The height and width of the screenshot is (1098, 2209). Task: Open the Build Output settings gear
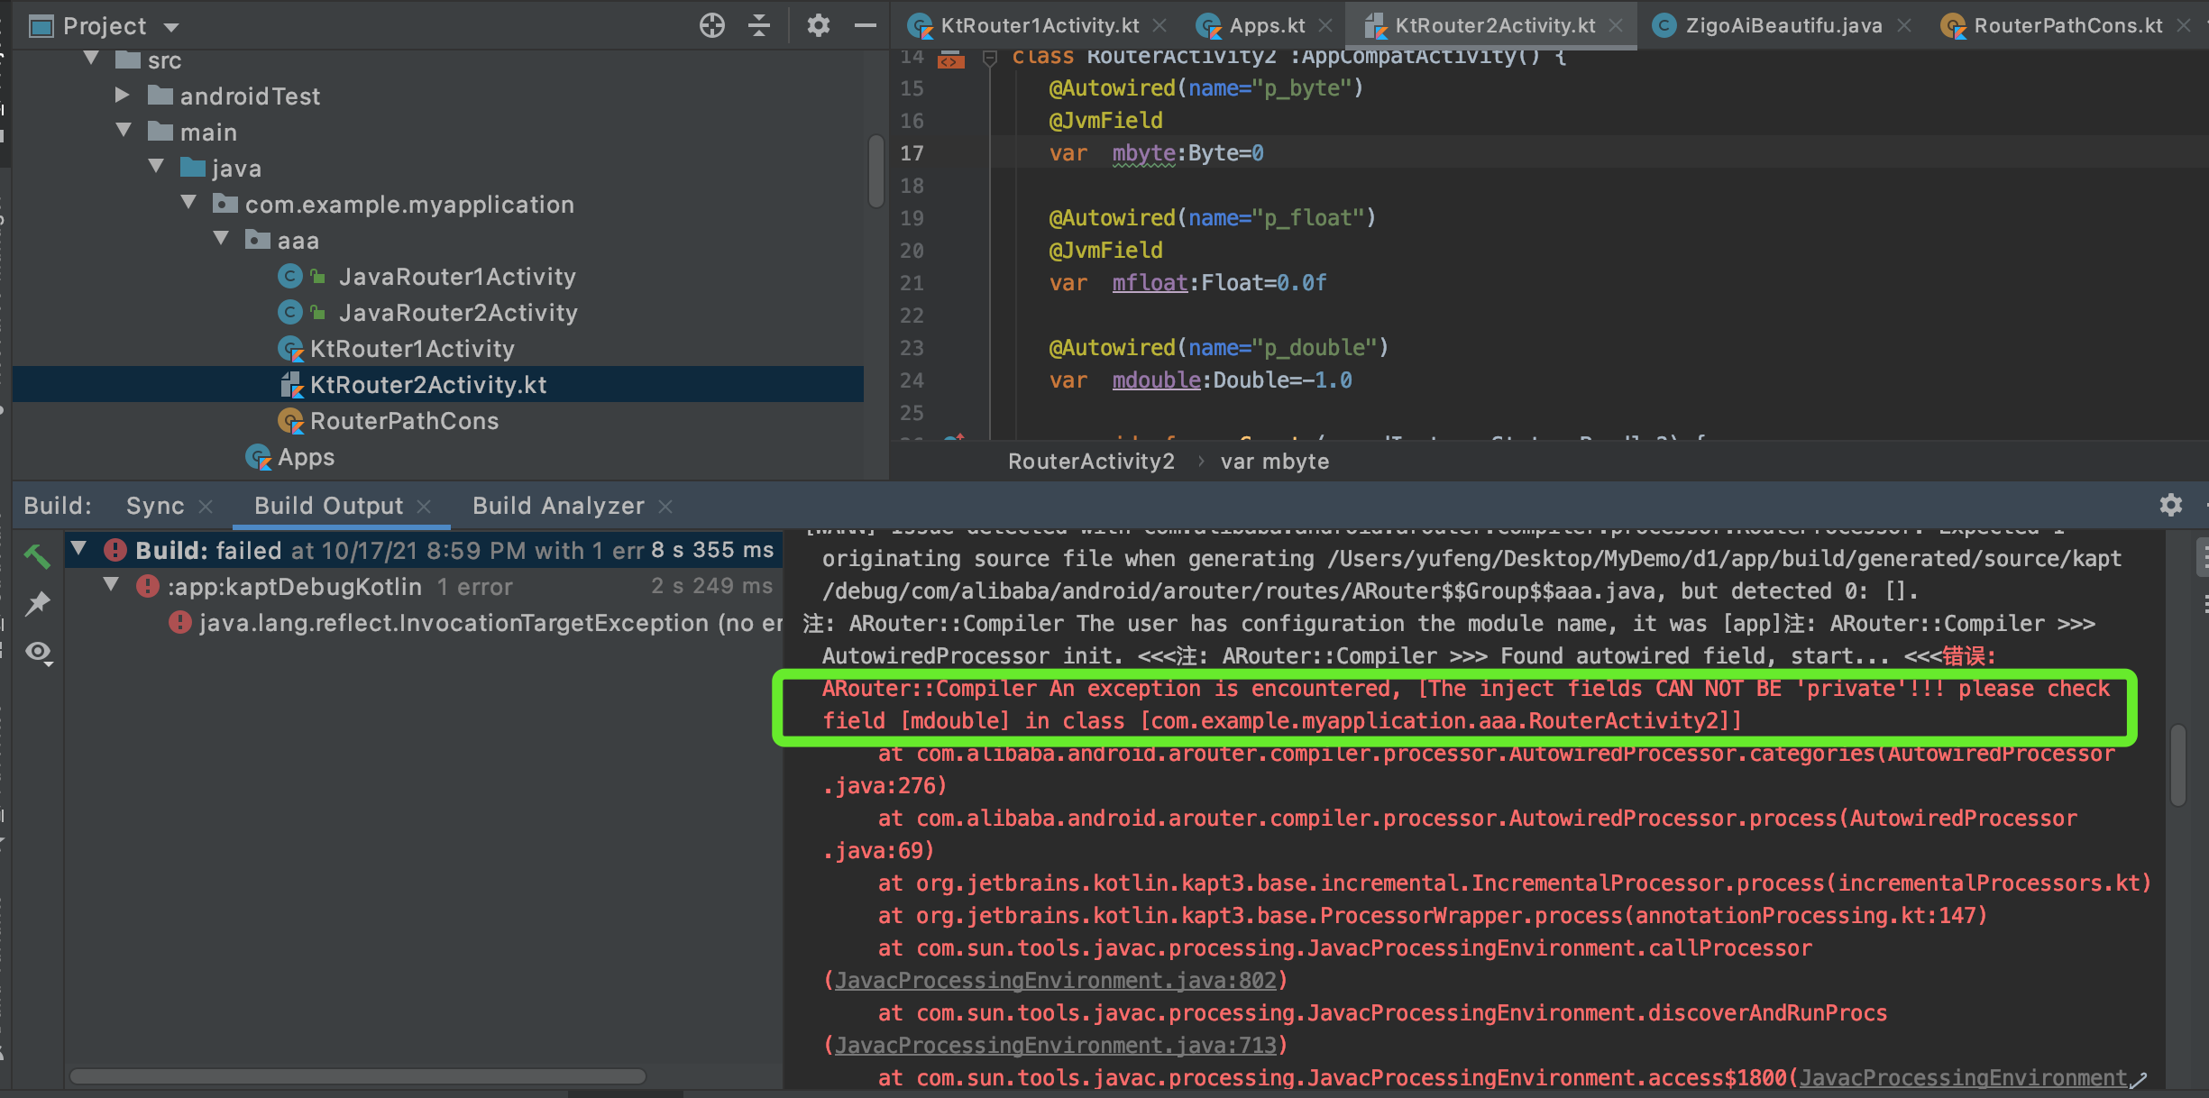tap(2171, 505)
